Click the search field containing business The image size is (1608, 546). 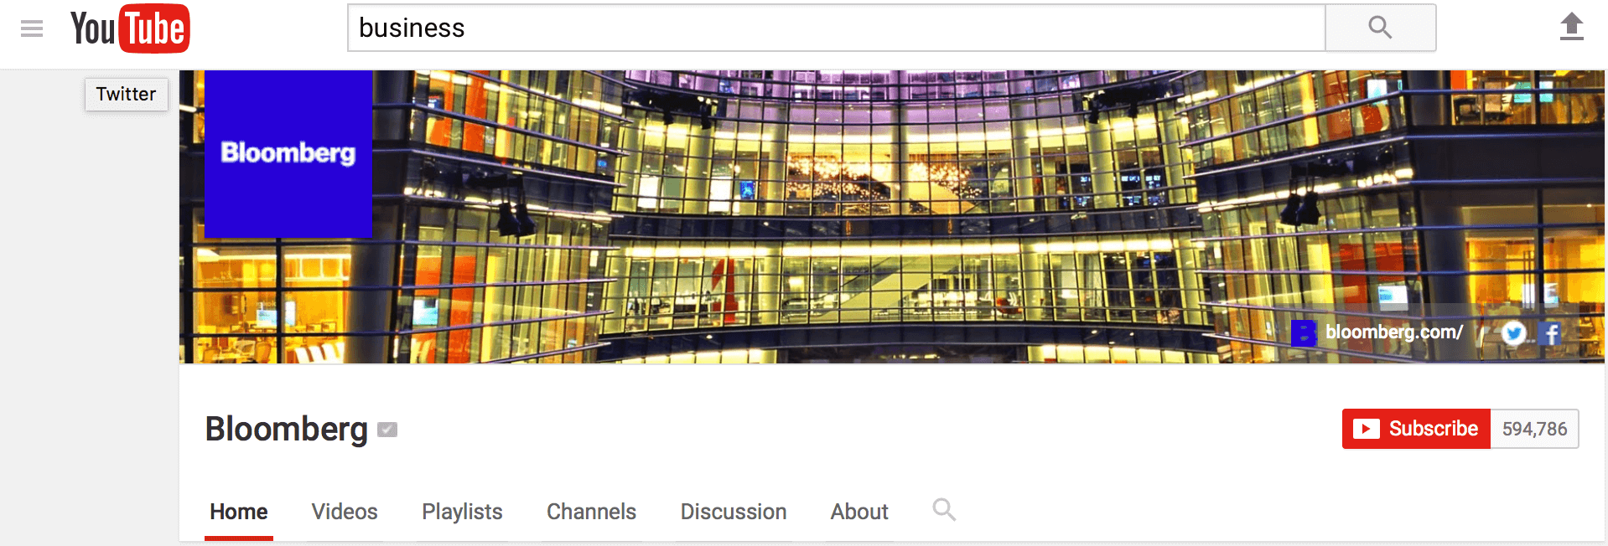tap(837, 28)
